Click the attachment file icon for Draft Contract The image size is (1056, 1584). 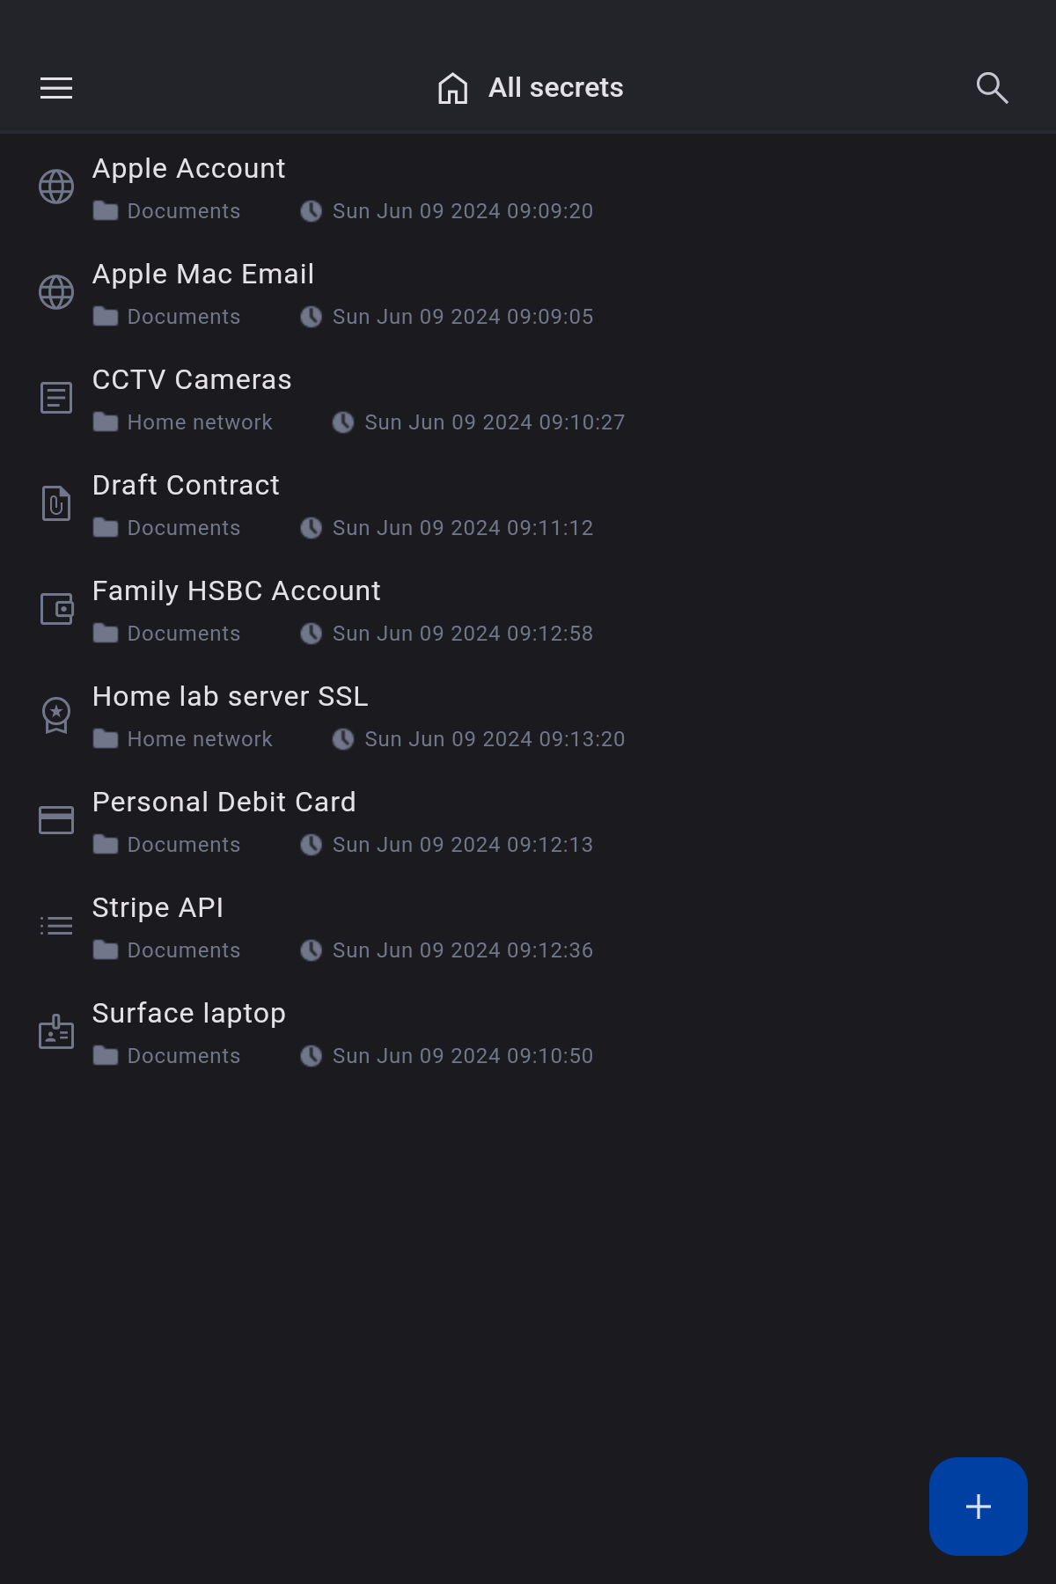[x=56, y=503]
